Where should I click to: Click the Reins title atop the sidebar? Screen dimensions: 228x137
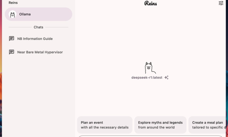point(13,3)
